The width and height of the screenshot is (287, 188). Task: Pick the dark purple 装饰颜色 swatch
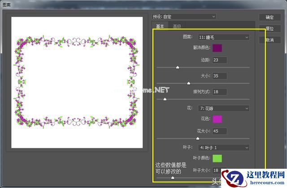click(x=217, y=48)
